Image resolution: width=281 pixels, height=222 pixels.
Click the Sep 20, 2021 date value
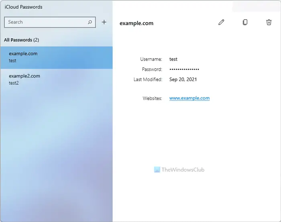[183, 79]
